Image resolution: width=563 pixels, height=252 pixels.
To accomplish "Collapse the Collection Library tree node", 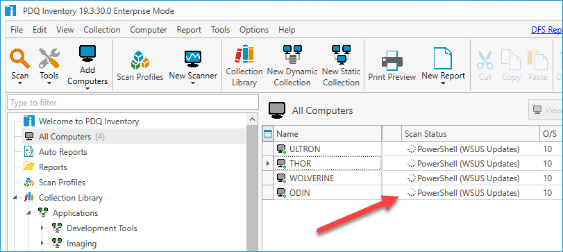I will click(x=15, y=198).
